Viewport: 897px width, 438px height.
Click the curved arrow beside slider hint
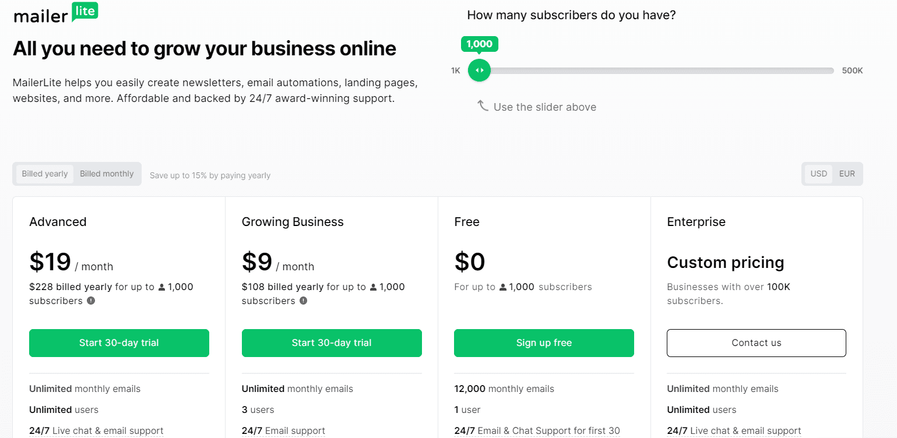point(484,105)
